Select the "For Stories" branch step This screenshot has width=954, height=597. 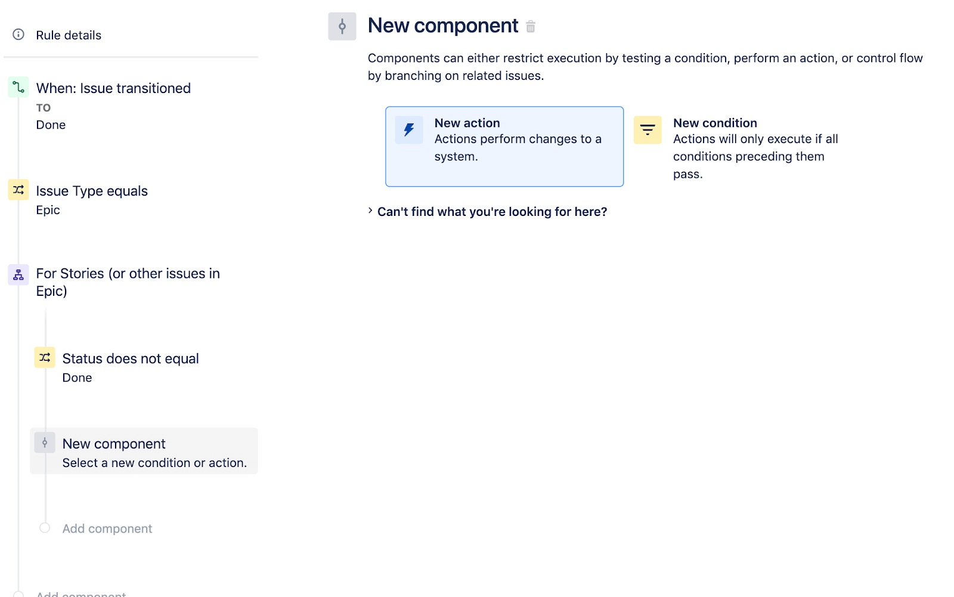pos(128,282)
